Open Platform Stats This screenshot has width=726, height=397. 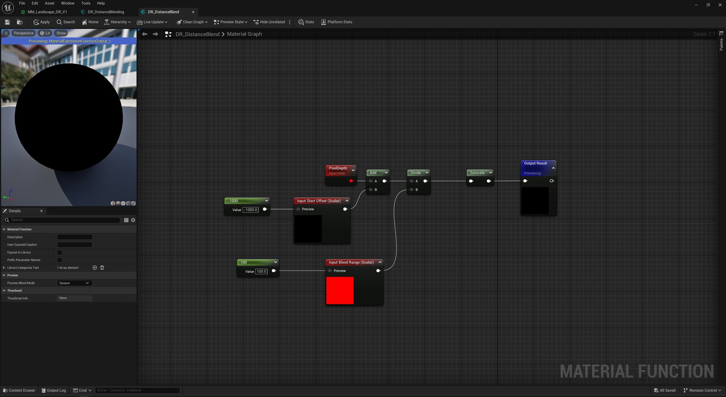(x=336, y=22)
